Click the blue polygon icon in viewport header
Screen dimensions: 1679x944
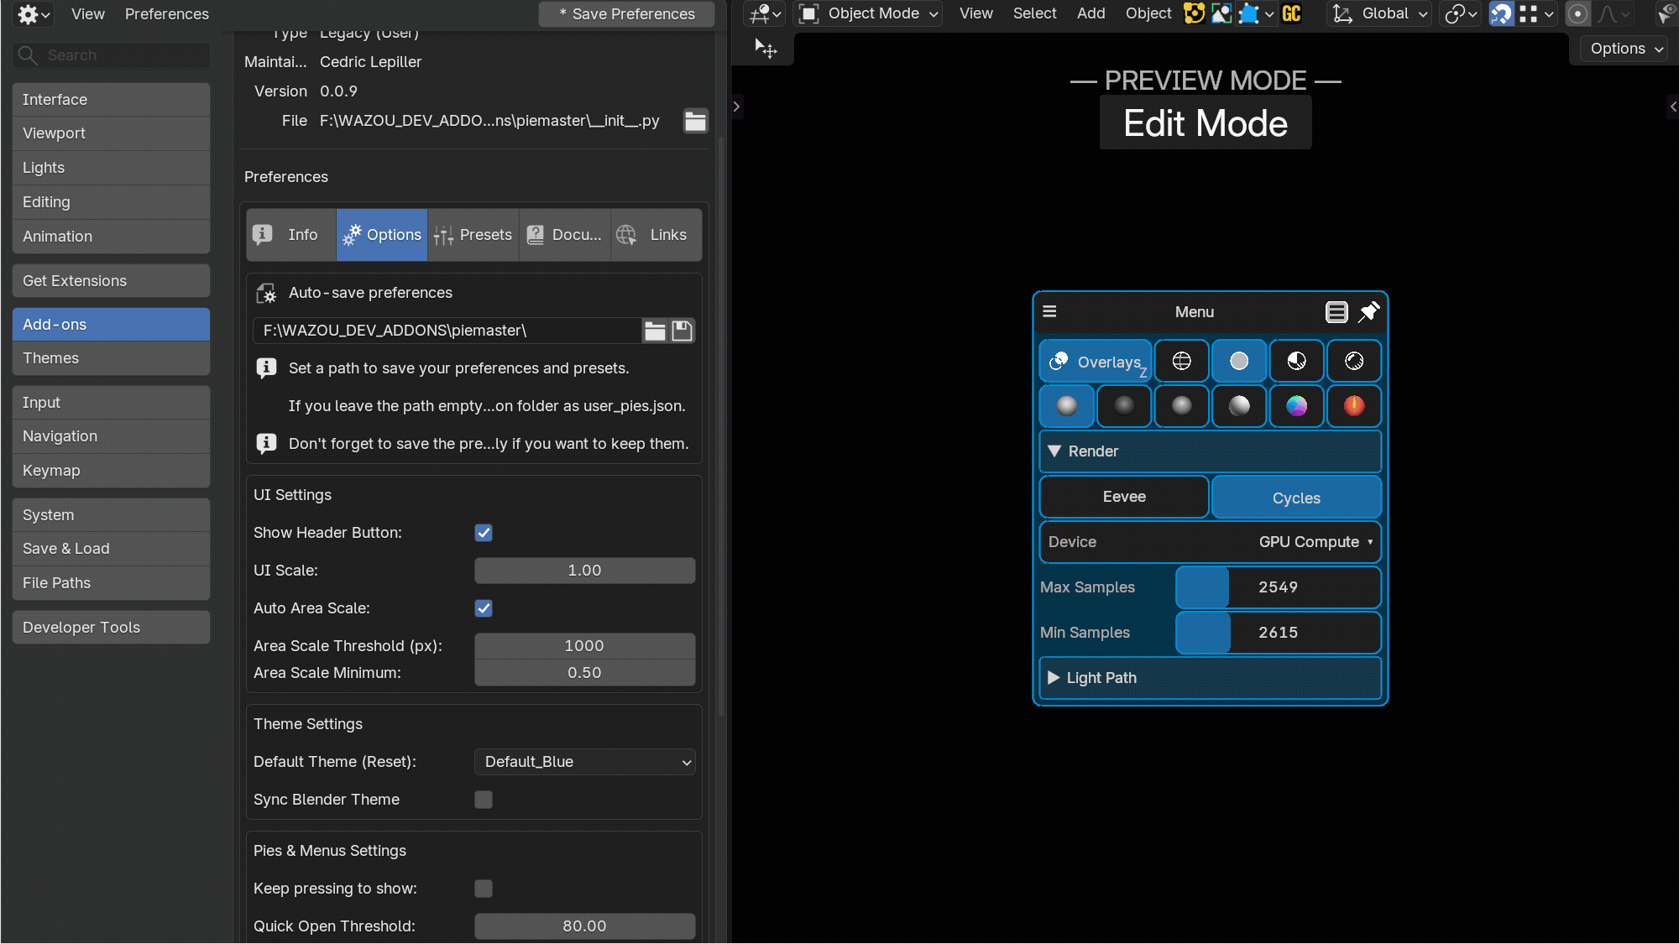(1249, 13)
